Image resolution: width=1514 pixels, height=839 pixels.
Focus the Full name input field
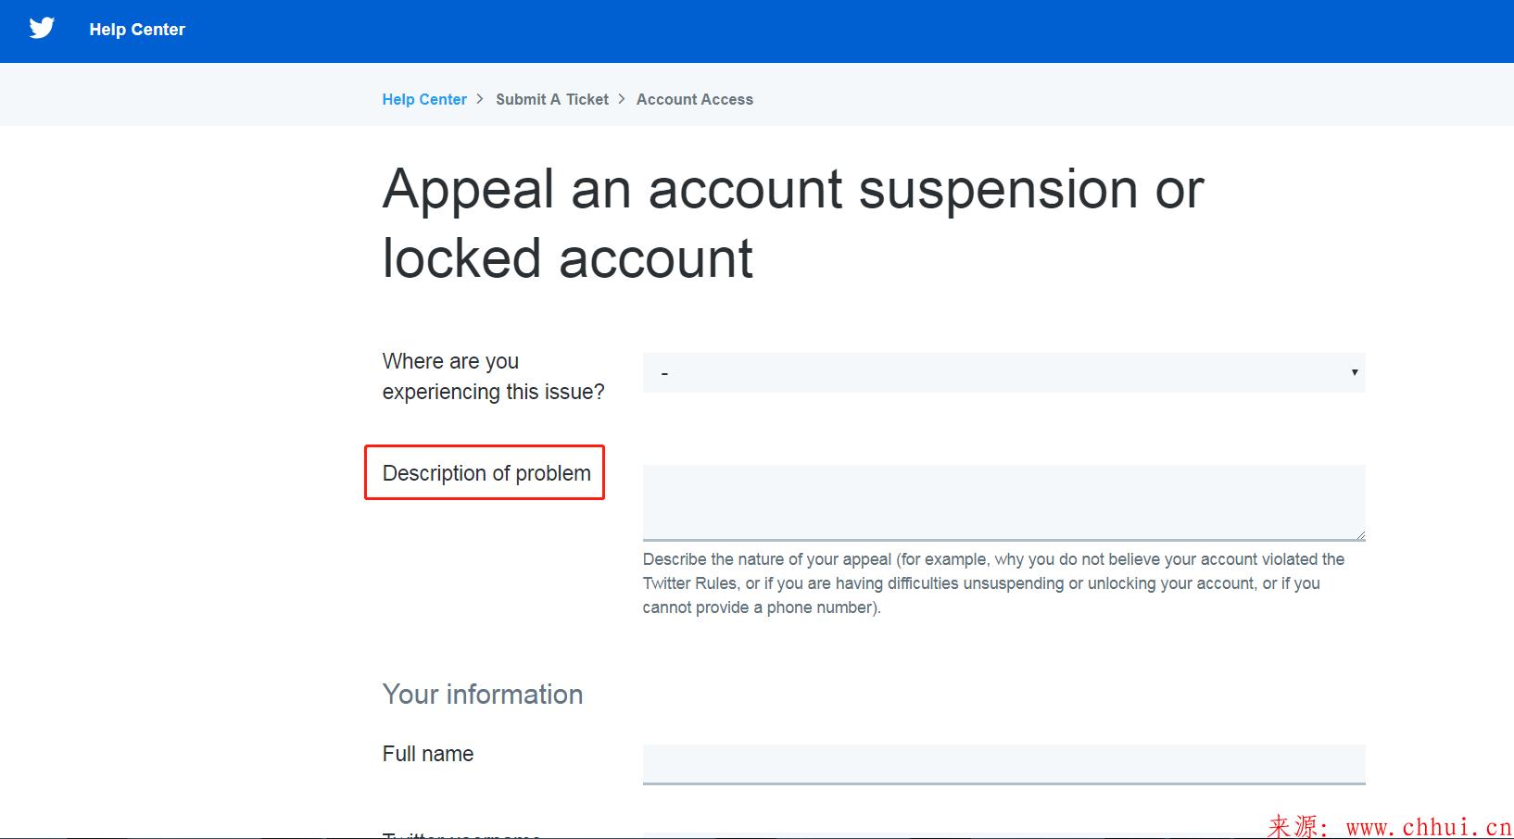tap(1003, 764)
